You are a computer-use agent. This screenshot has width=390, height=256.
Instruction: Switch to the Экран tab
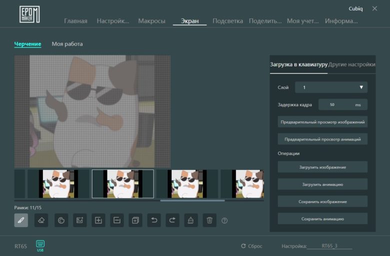coord(190,21)
